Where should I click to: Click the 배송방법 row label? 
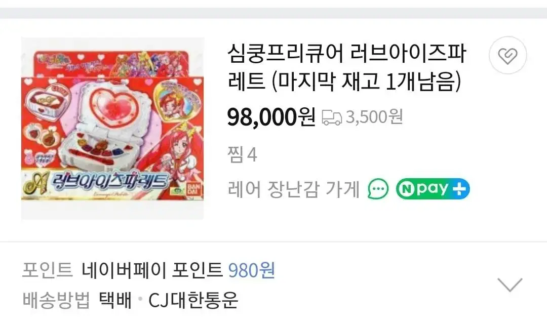[x=56, y=300]
